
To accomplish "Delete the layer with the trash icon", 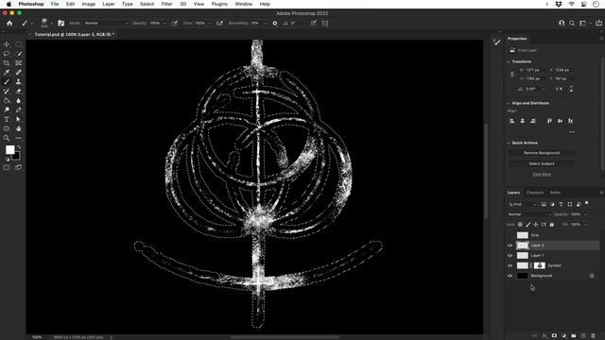I will click(x=593, y=336).
